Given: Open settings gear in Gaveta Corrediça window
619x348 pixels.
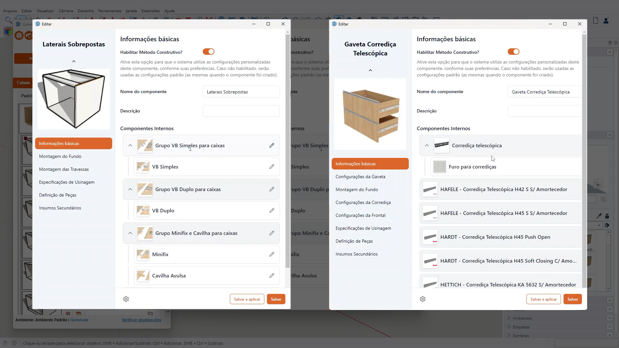Looking at the screenshot, I should click(x=423, y=299).
